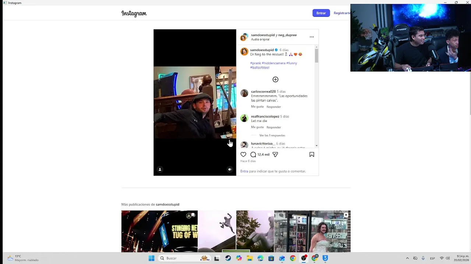Open second Chrome profile taskbar icon
The width and height of the screenshot is (471, 264).
click(x=315, y=258)
